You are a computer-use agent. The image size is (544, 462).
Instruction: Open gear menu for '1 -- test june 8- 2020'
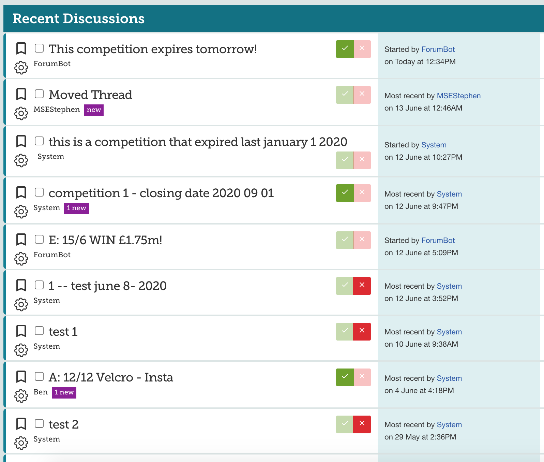[21, 304]
